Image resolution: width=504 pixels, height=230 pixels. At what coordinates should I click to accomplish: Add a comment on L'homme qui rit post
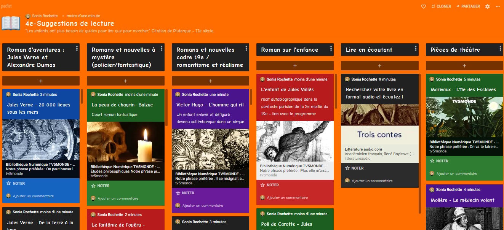click(x=203, y=206)
